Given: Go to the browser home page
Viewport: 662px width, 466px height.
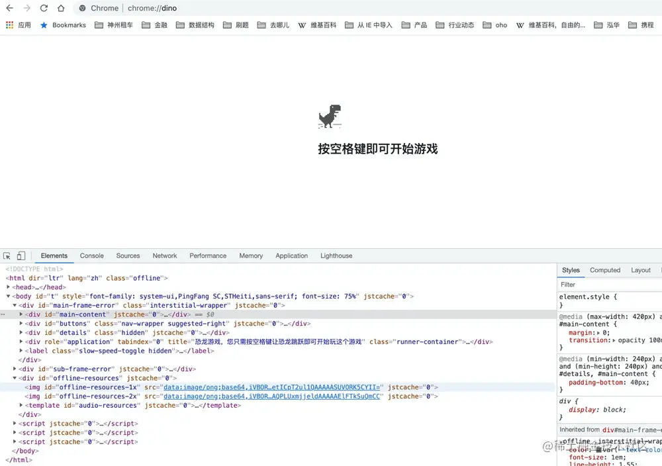Looking at the screenshot, I should (x=61, y=8).
